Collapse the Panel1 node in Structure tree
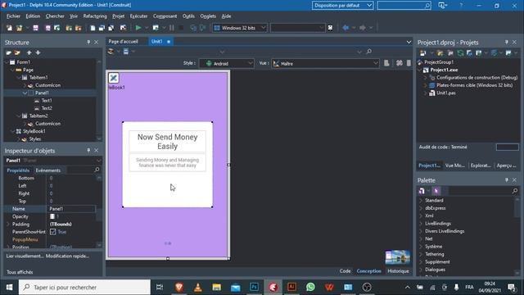Viewport: 524px width, 295px height. [x=25, y=93]
